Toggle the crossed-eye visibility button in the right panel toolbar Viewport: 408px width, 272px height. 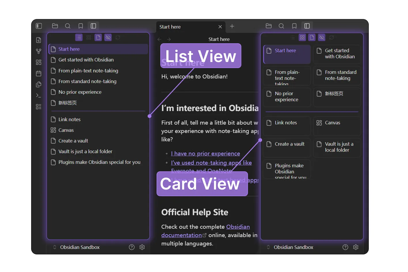click(322, 37)
